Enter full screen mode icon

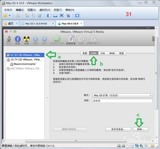click(x=61, y=16)
